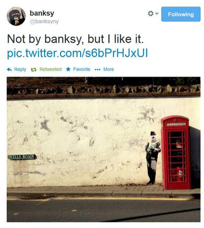
Task: Toggle the blue Following button
Action: (181, 14)
